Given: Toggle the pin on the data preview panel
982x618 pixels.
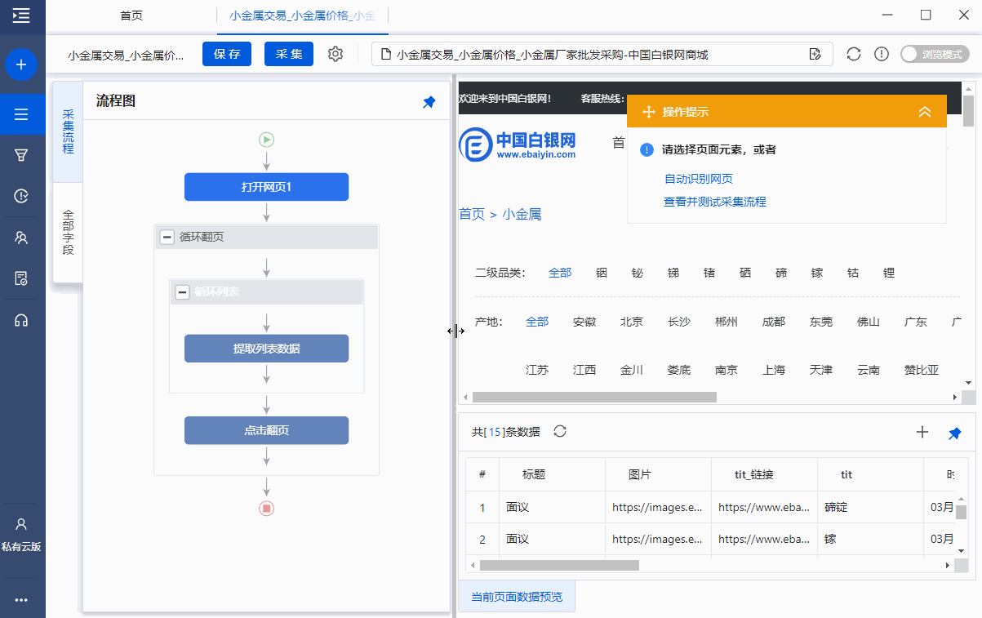Looking at the screenshot, I should tap(954, 433).
